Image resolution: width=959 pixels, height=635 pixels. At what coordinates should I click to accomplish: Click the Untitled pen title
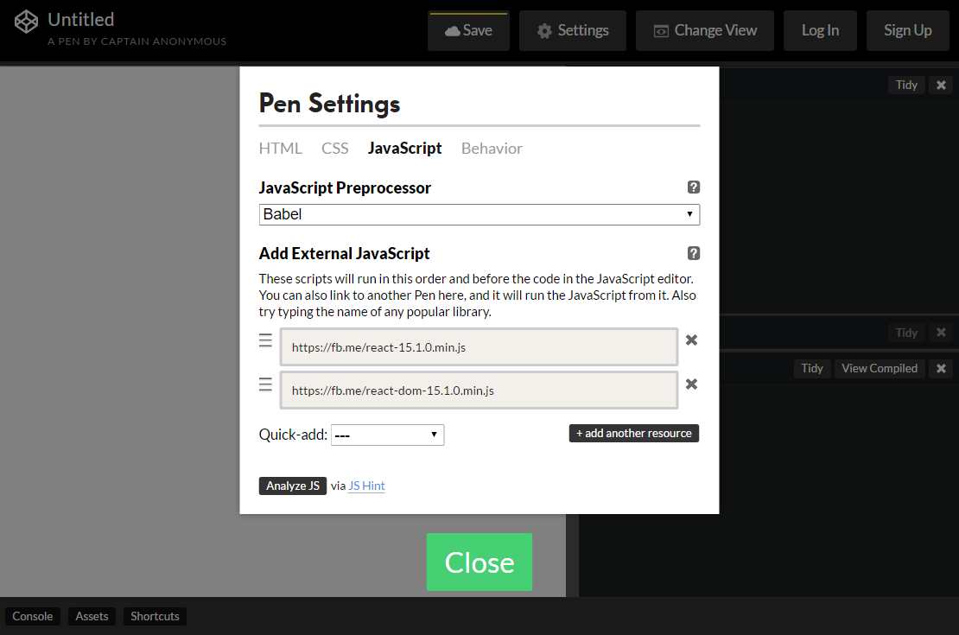pyautogui.click(x=80, y=20)
